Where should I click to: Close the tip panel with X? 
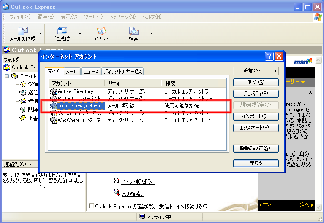coord(310,92)
